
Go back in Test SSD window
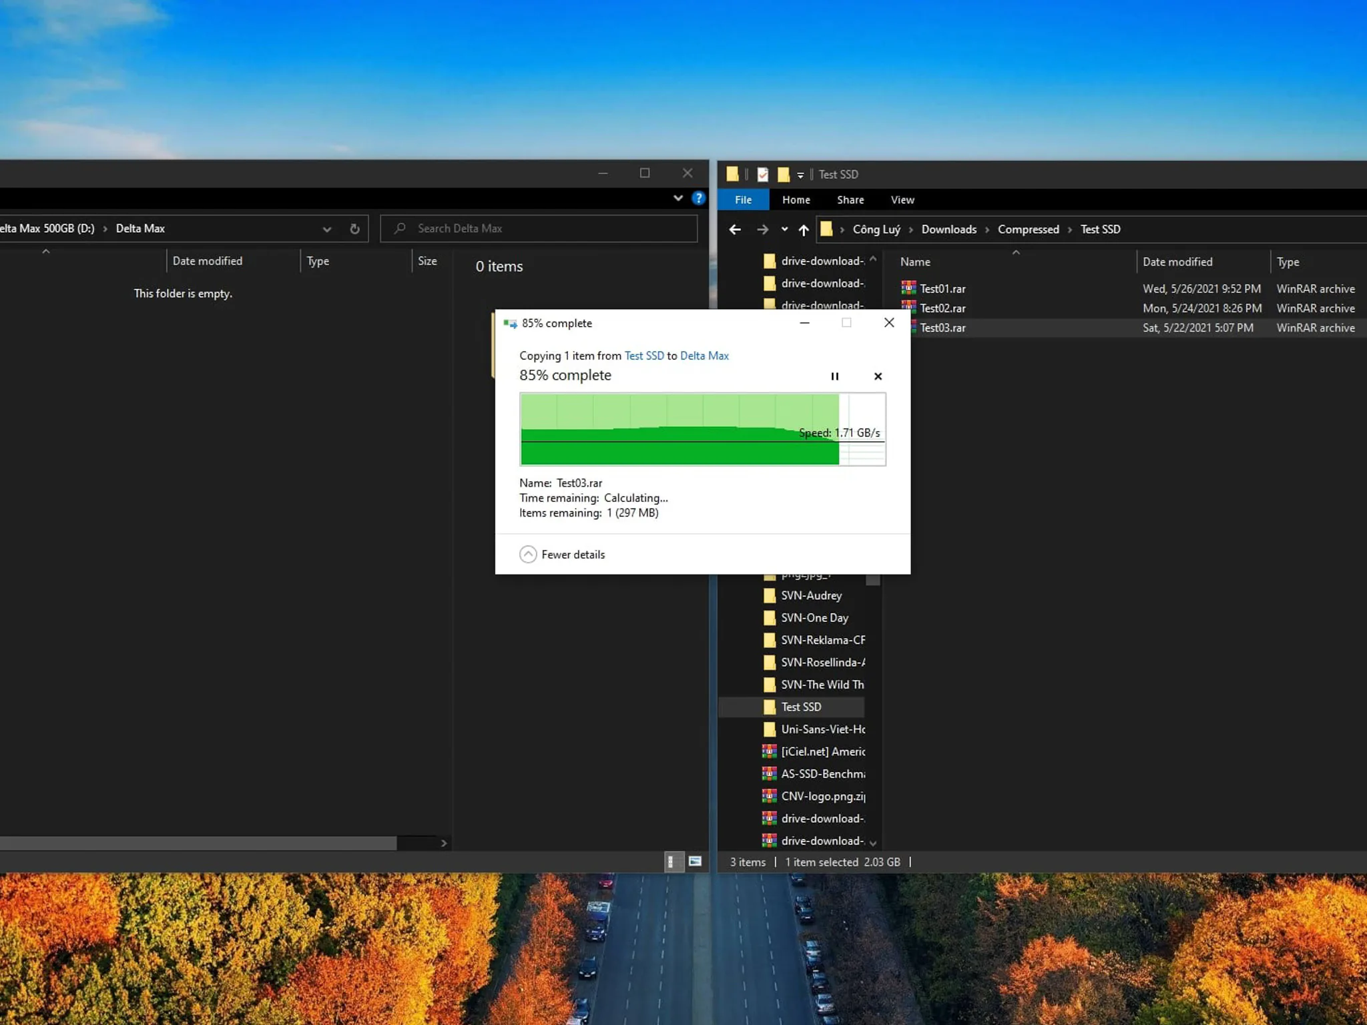click(735, 230)
